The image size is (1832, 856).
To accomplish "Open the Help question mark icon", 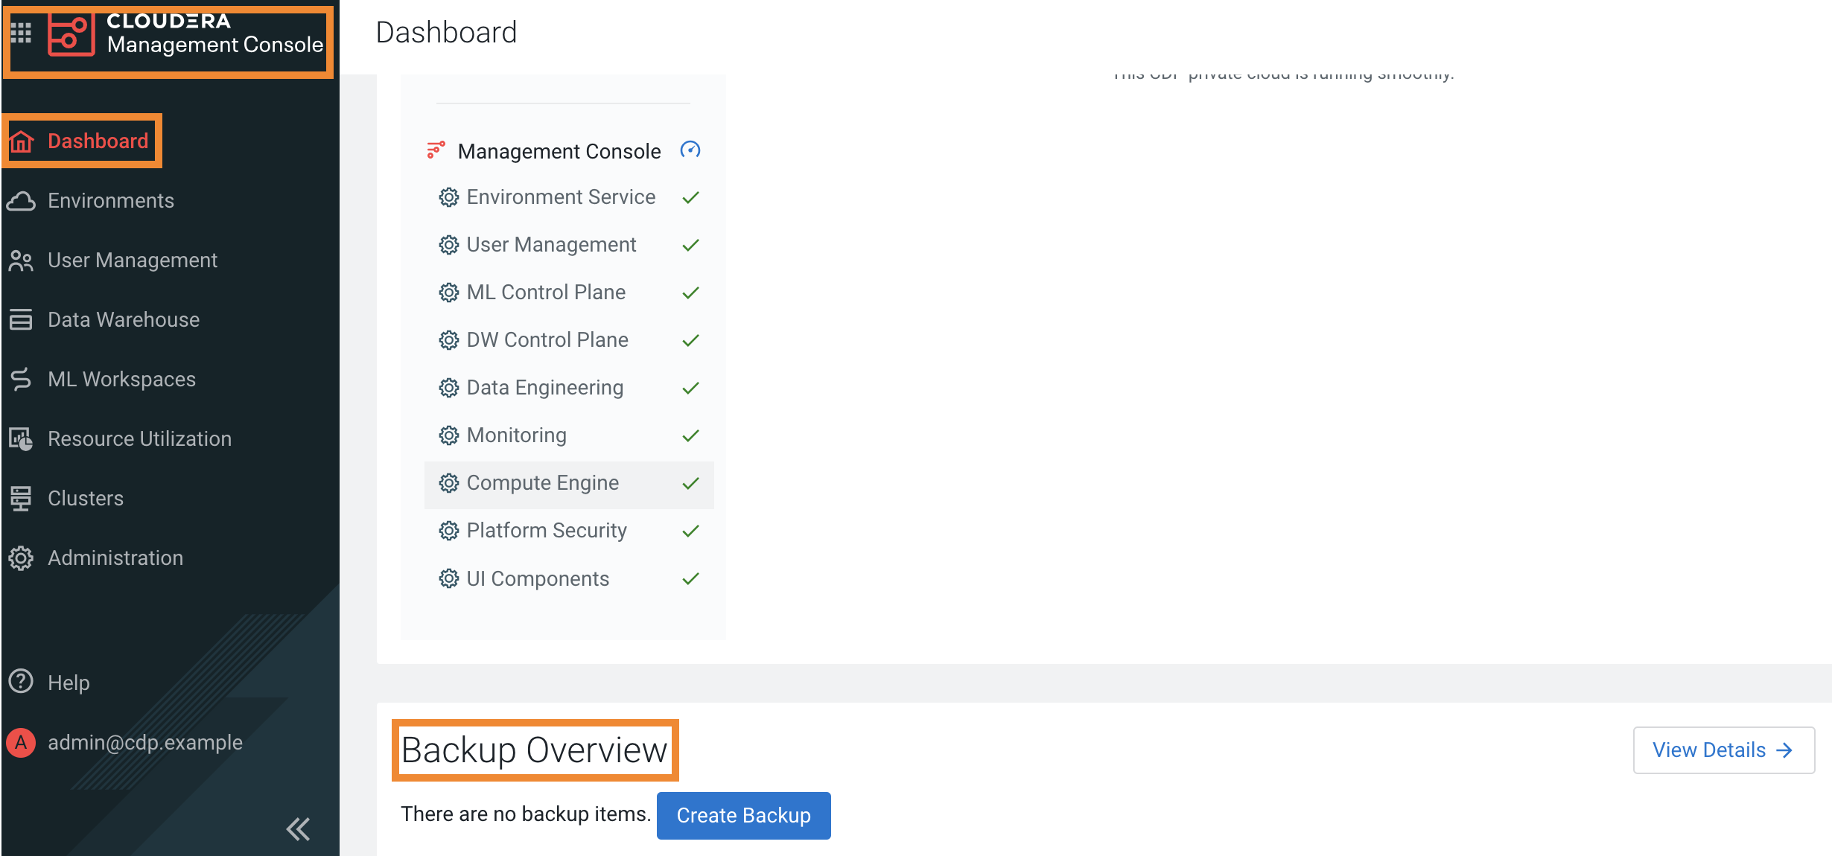I will tap(20, 682).
